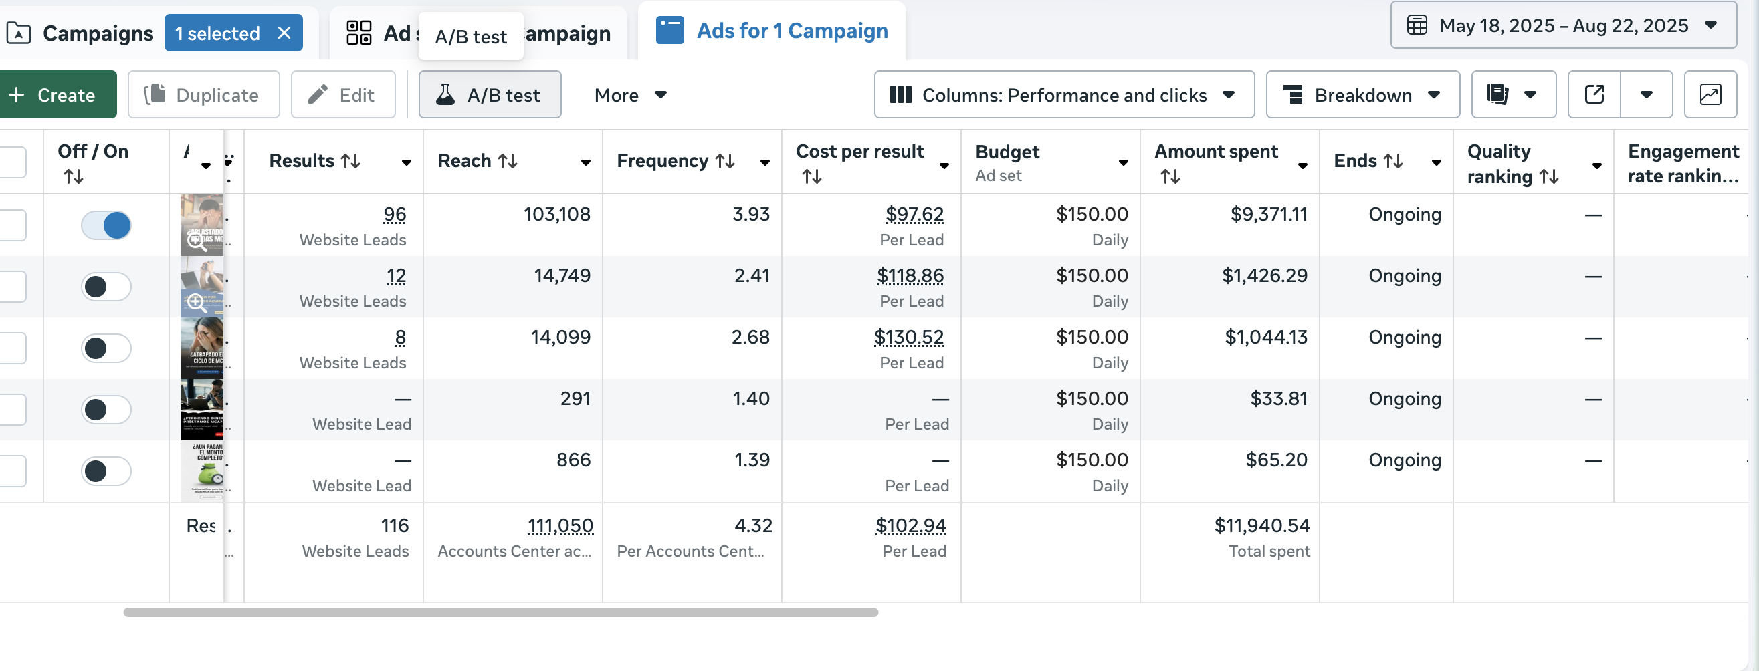Expand the Breakdown dropdown
The height and width of the screenshot is (671, 1759).
pyautogui.click(x=1362, y=94)
